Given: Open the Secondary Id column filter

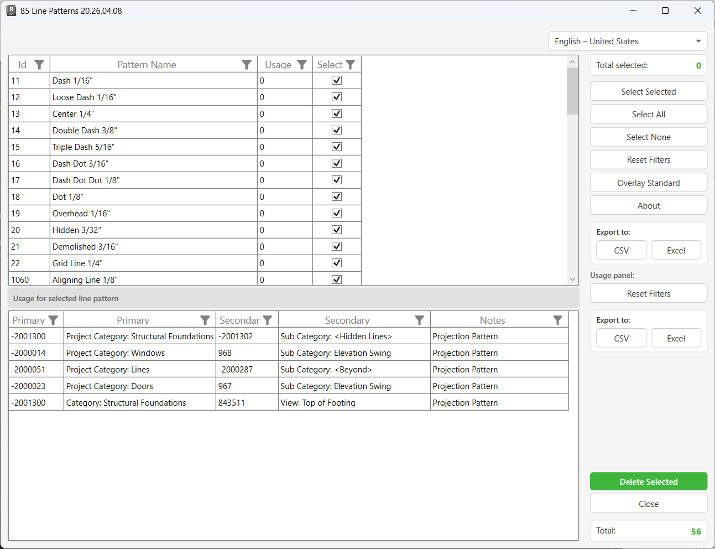Looking at the screenshot, I should click(268, 320).
